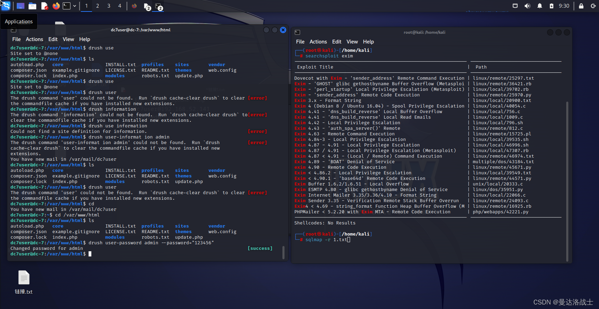Open the volume control icon
The height and width of the screenshot is (309, 599).
527,6
